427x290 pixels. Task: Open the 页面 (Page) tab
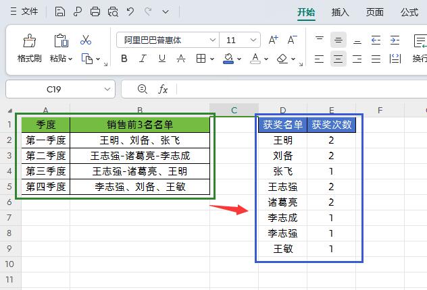pos(375,11)
